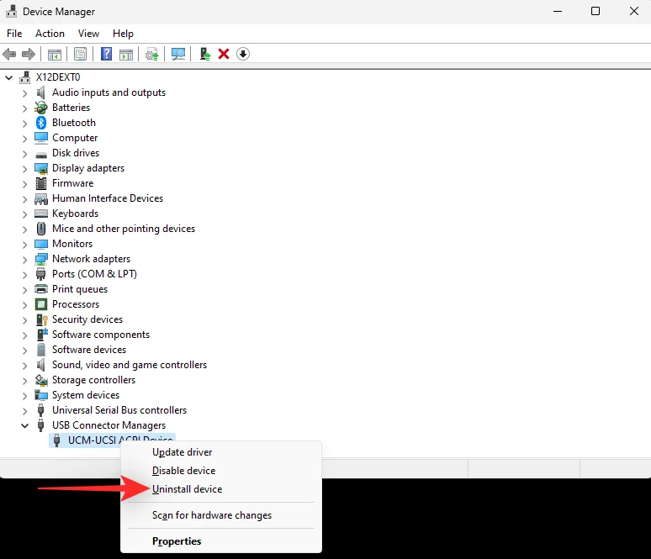Select the Processors label

tap(76, 304)
